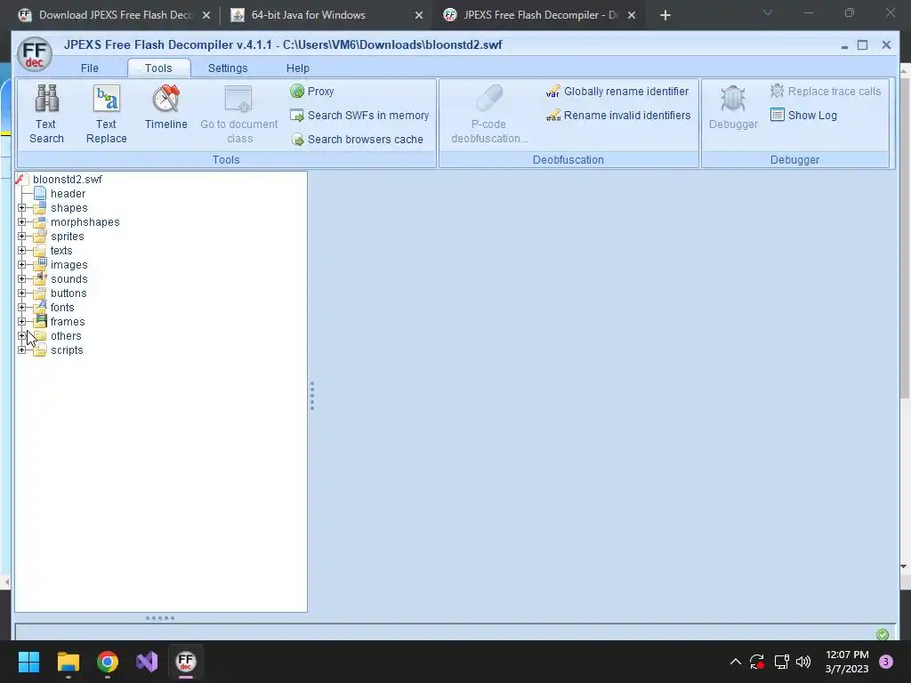Open the Help ribbon tab
This screenshot has width=911, height=683.
point(297,68)
